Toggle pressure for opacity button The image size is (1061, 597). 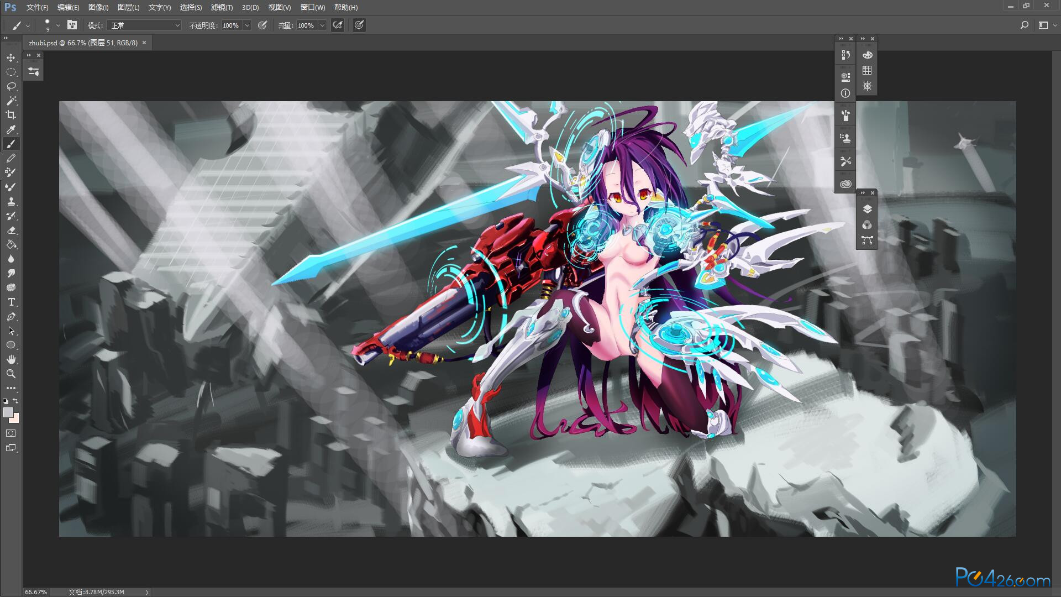(262, 25)
